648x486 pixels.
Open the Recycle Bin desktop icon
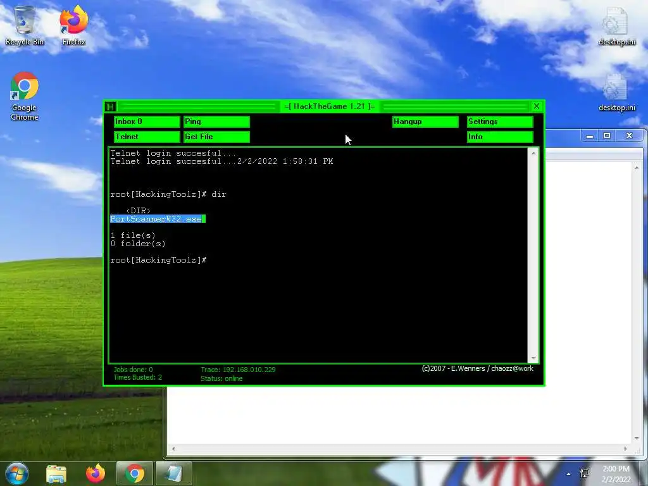click(25, 25)
